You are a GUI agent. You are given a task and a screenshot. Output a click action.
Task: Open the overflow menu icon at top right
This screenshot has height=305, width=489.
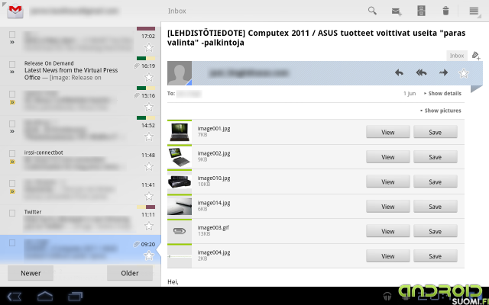(x=474, y=11)
